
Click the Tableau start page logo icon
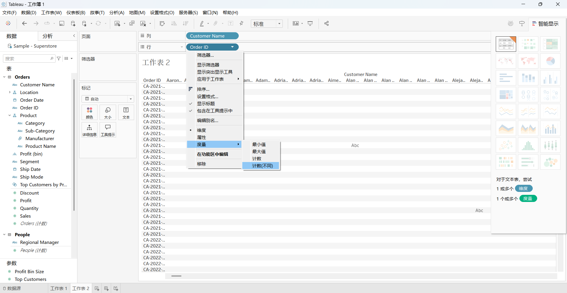tap(8, 23)
